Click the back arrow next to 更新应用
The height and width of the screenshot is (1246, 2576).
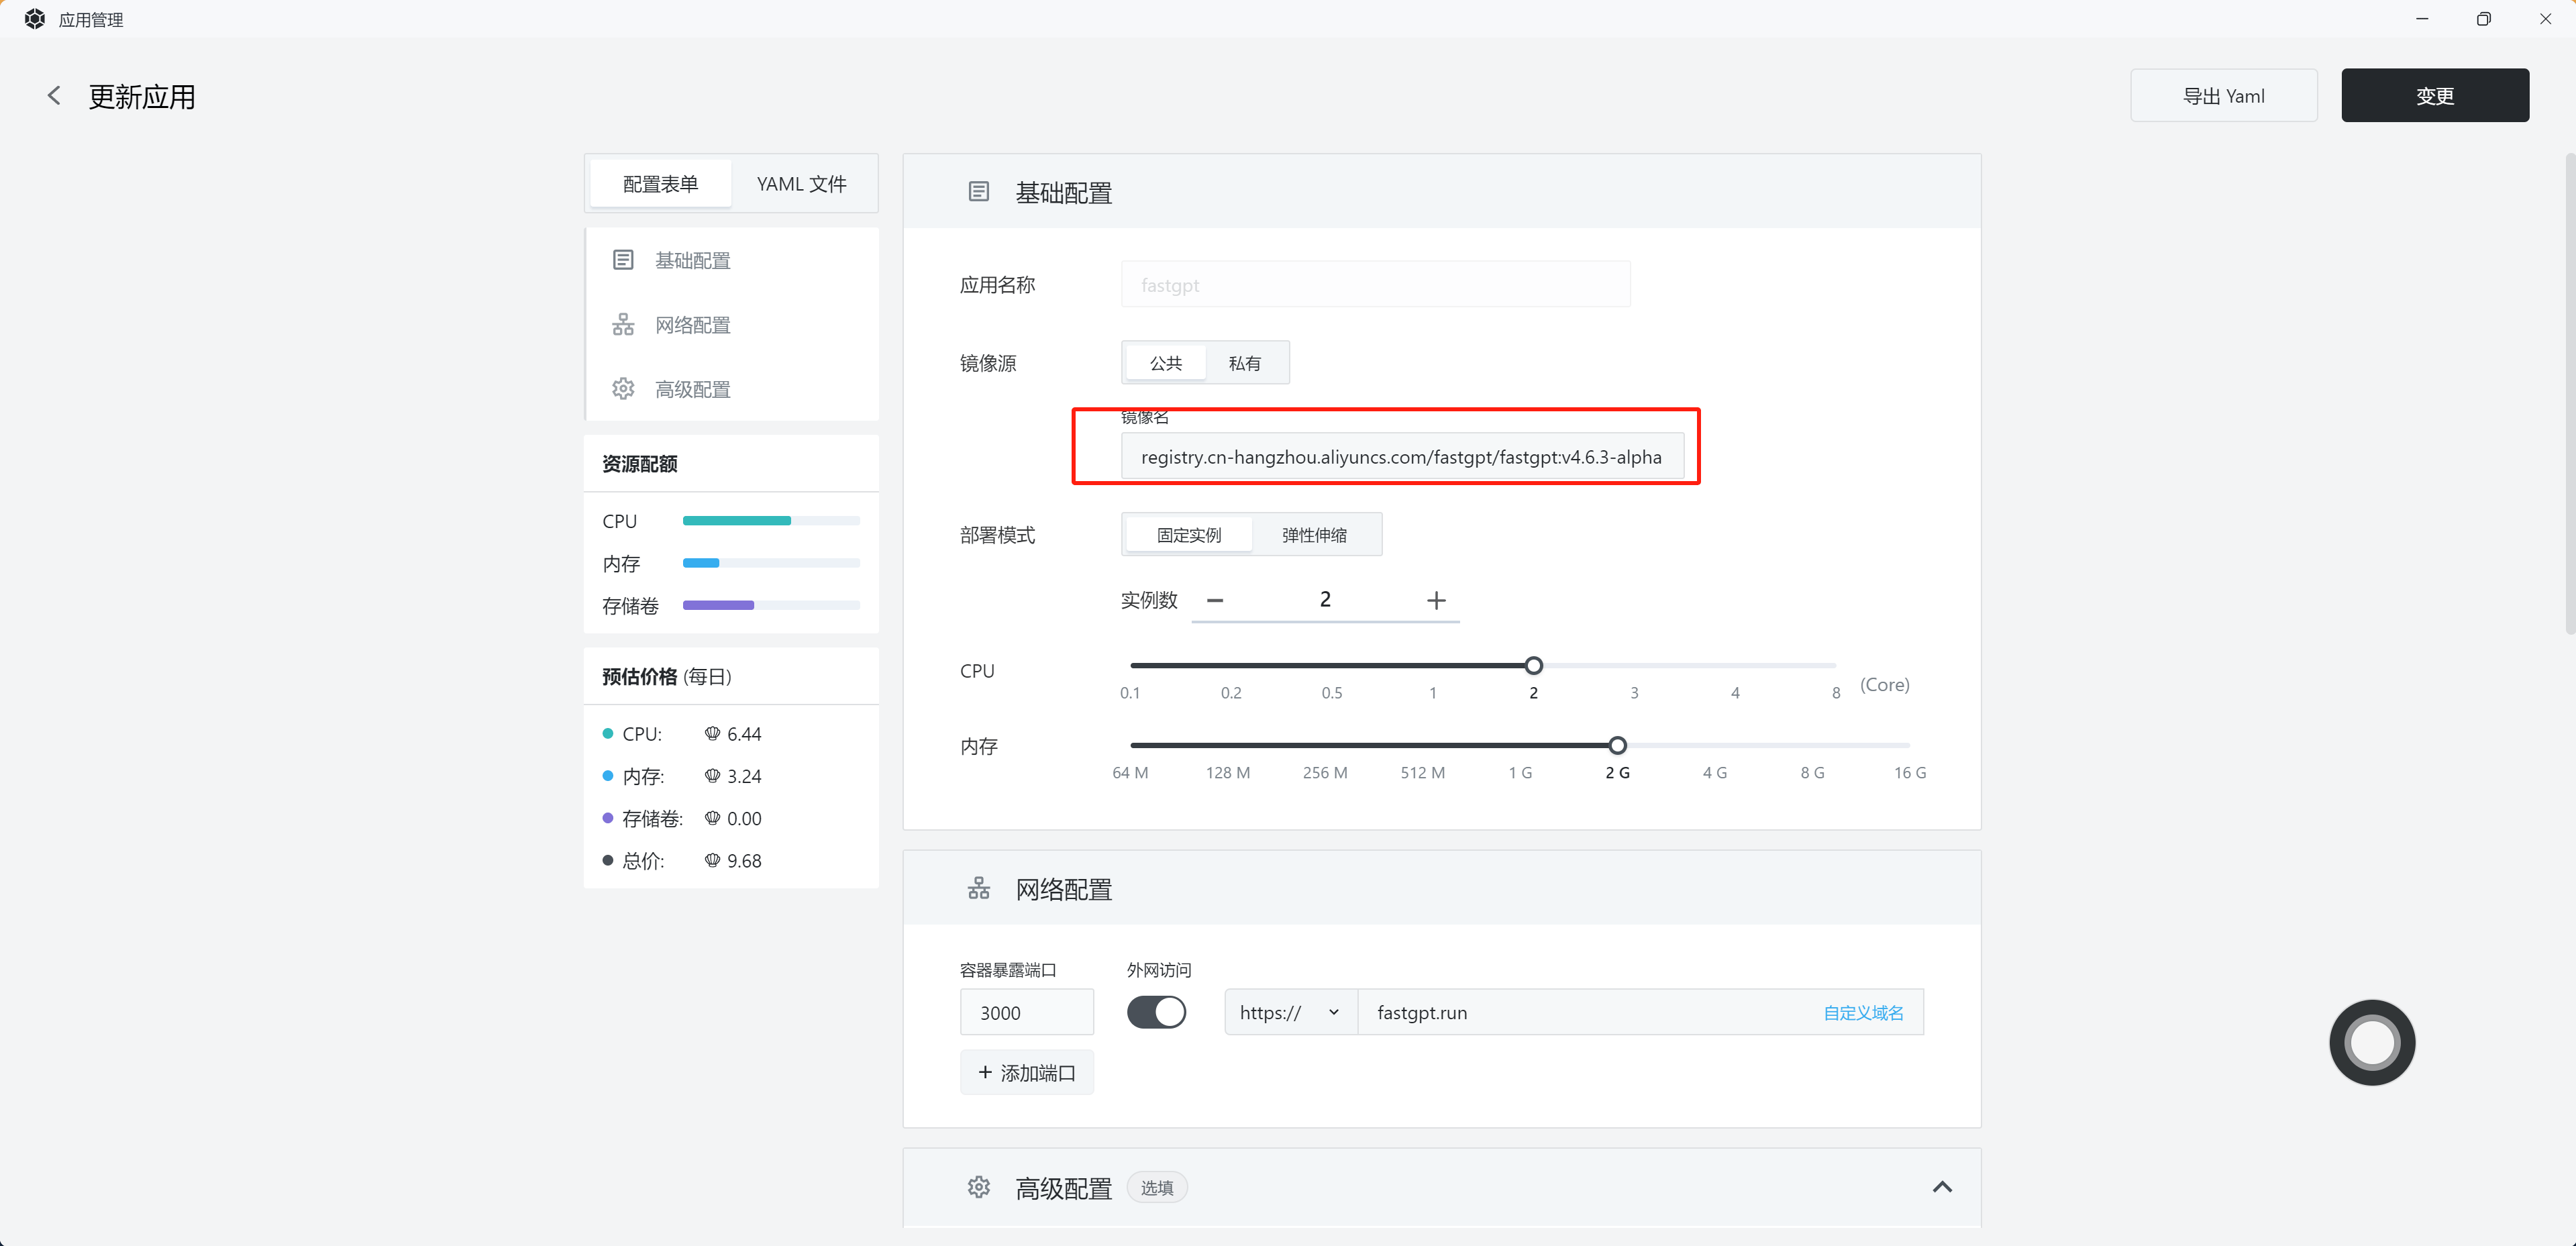click(54, 95)
